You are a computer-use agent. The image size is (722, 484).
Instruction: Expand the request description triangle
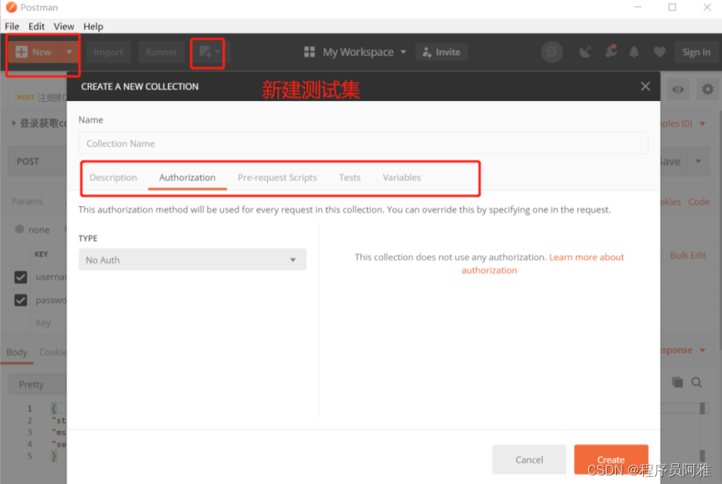[x=14, y=123]
